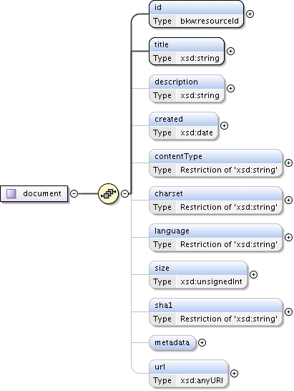Expand the metadata element
Viewport: 294px width, 391px height.
point(202,342)
